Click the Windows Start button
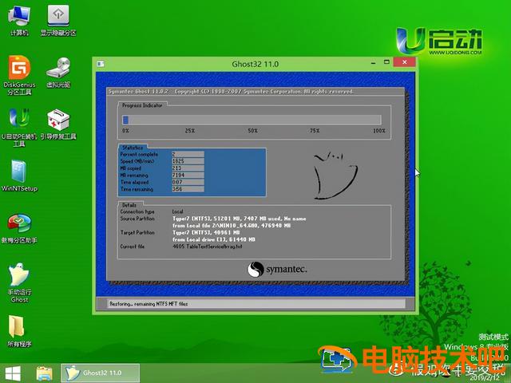Screen dimensions: 511x383 13,373
